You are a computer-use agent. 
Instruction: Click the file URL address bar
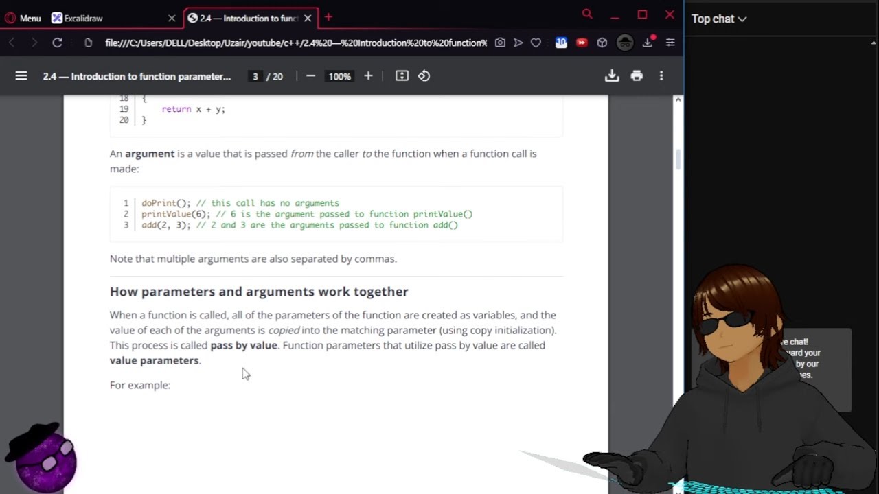coord(295,43)
